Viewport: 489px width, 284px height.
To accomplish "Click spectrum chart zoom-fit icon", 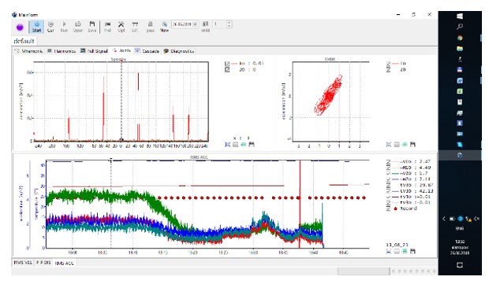I will coord(228,144).
